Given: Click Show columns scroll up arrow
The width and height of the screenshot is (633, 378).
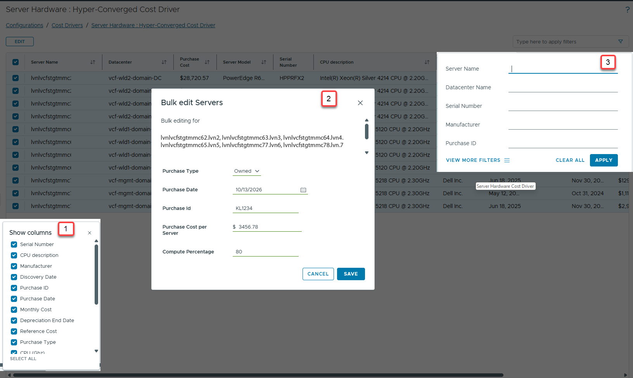Looking at the screenshot, I should (x=96, y=241).
